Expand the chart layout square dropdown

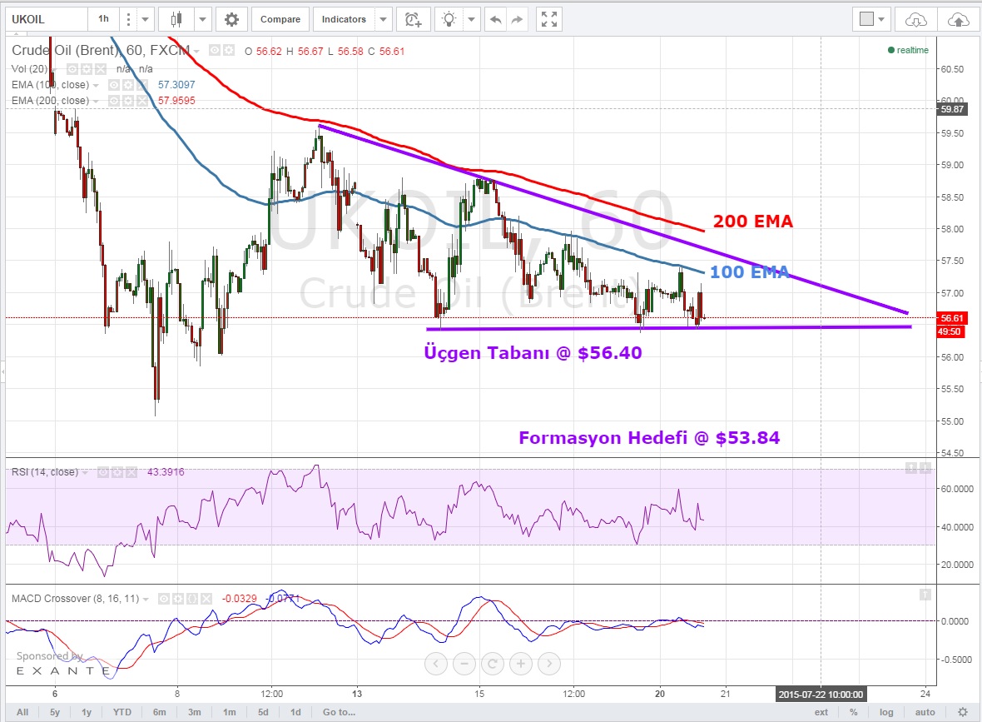coord(881,19)
